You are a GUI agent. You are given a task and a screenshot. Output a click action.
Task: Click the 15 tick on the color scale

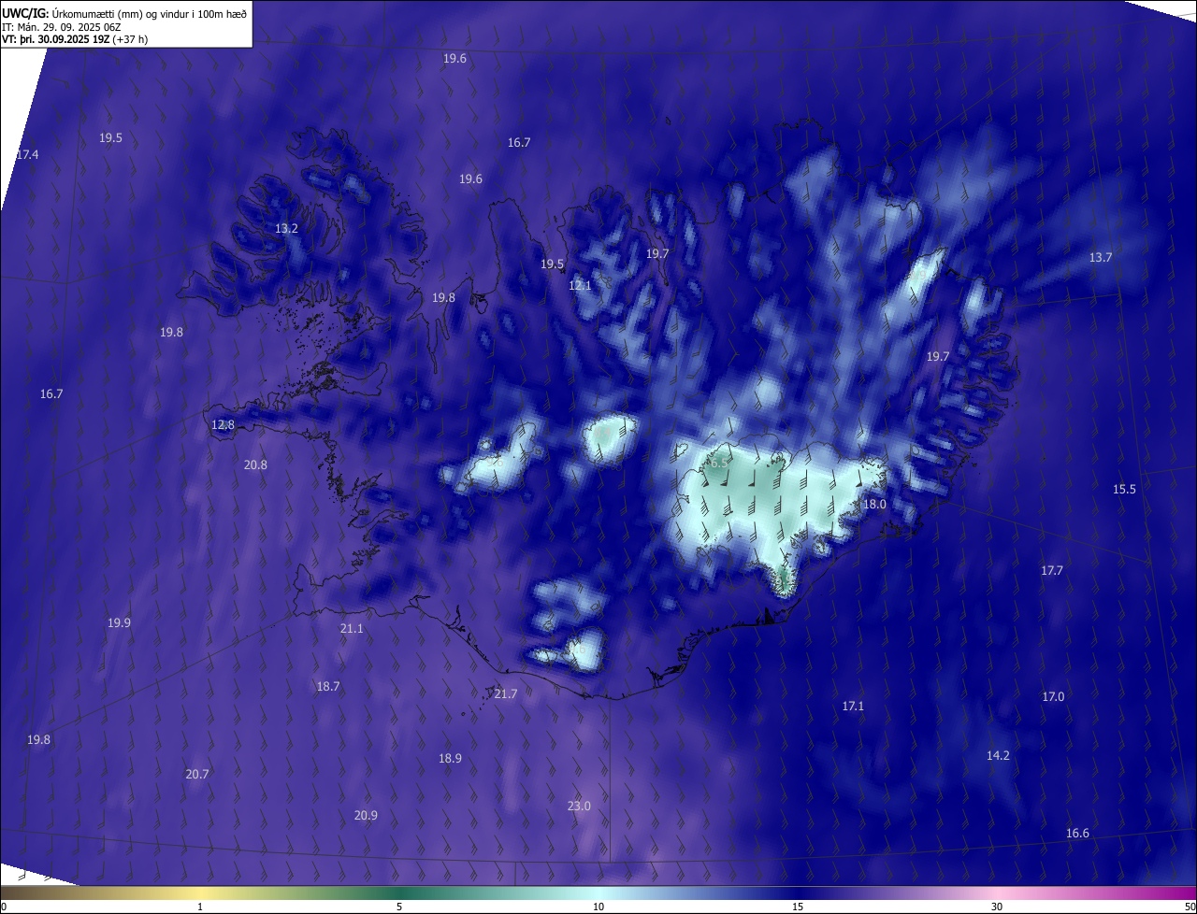click(798, 907)
